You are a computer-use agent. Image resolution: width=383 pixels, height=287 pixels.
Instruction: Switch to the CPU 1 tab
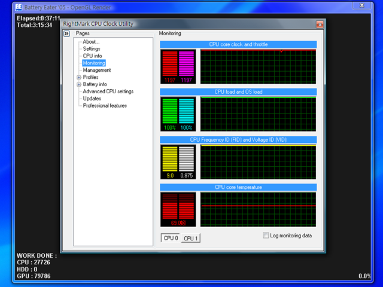point(190,238)
